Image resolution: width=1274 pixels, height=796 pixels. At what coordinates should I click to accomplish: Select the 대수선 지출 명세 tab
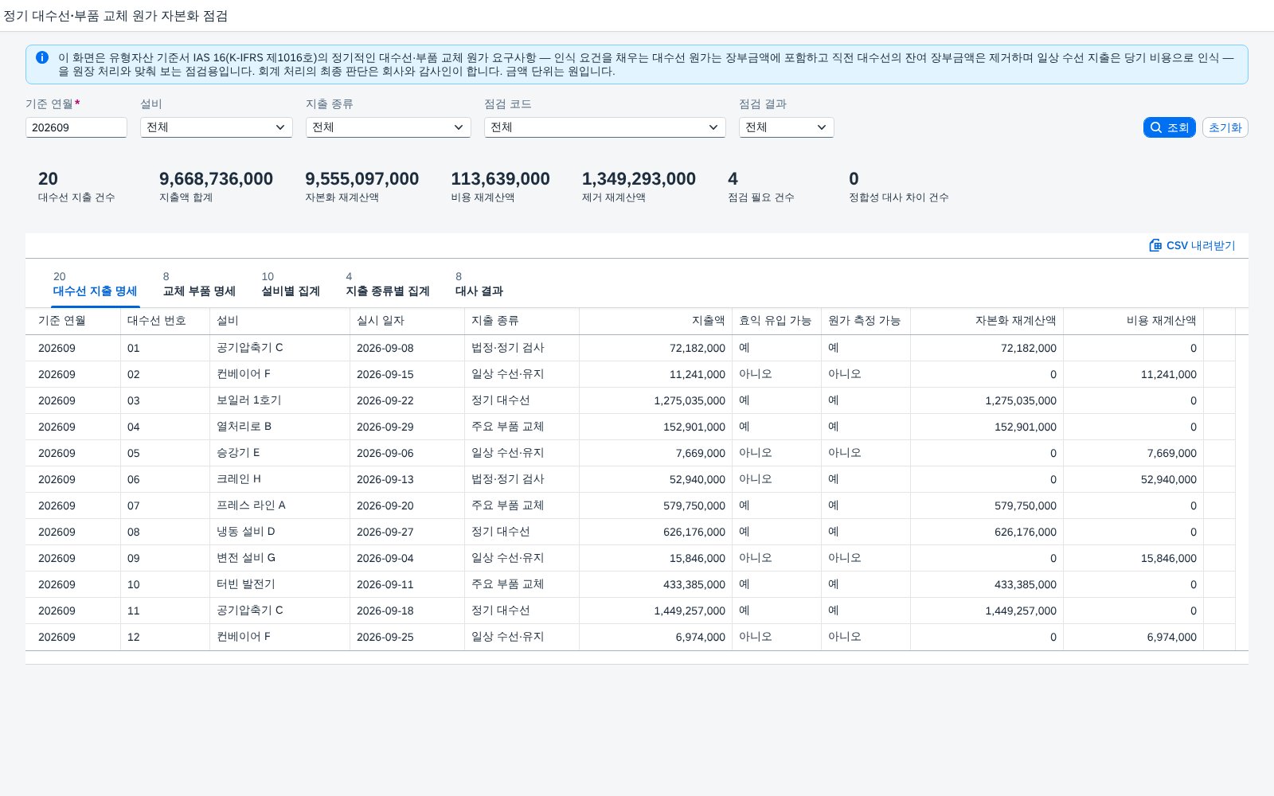click(x=95, y=284)
